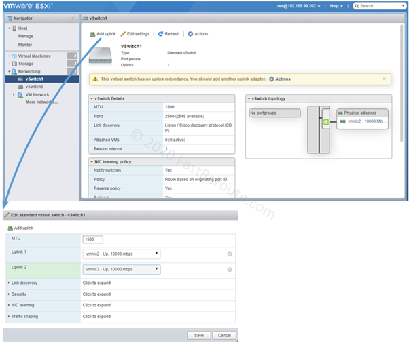Remove Uplink 1 with its X icon
Image resolution: width=409 pixels, height=343 pixels.
click(x=230, y=254)
